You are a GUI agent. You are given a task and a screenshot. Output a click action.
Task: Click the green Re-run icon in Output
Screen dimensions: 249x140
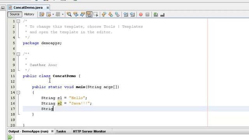[10, 137]
